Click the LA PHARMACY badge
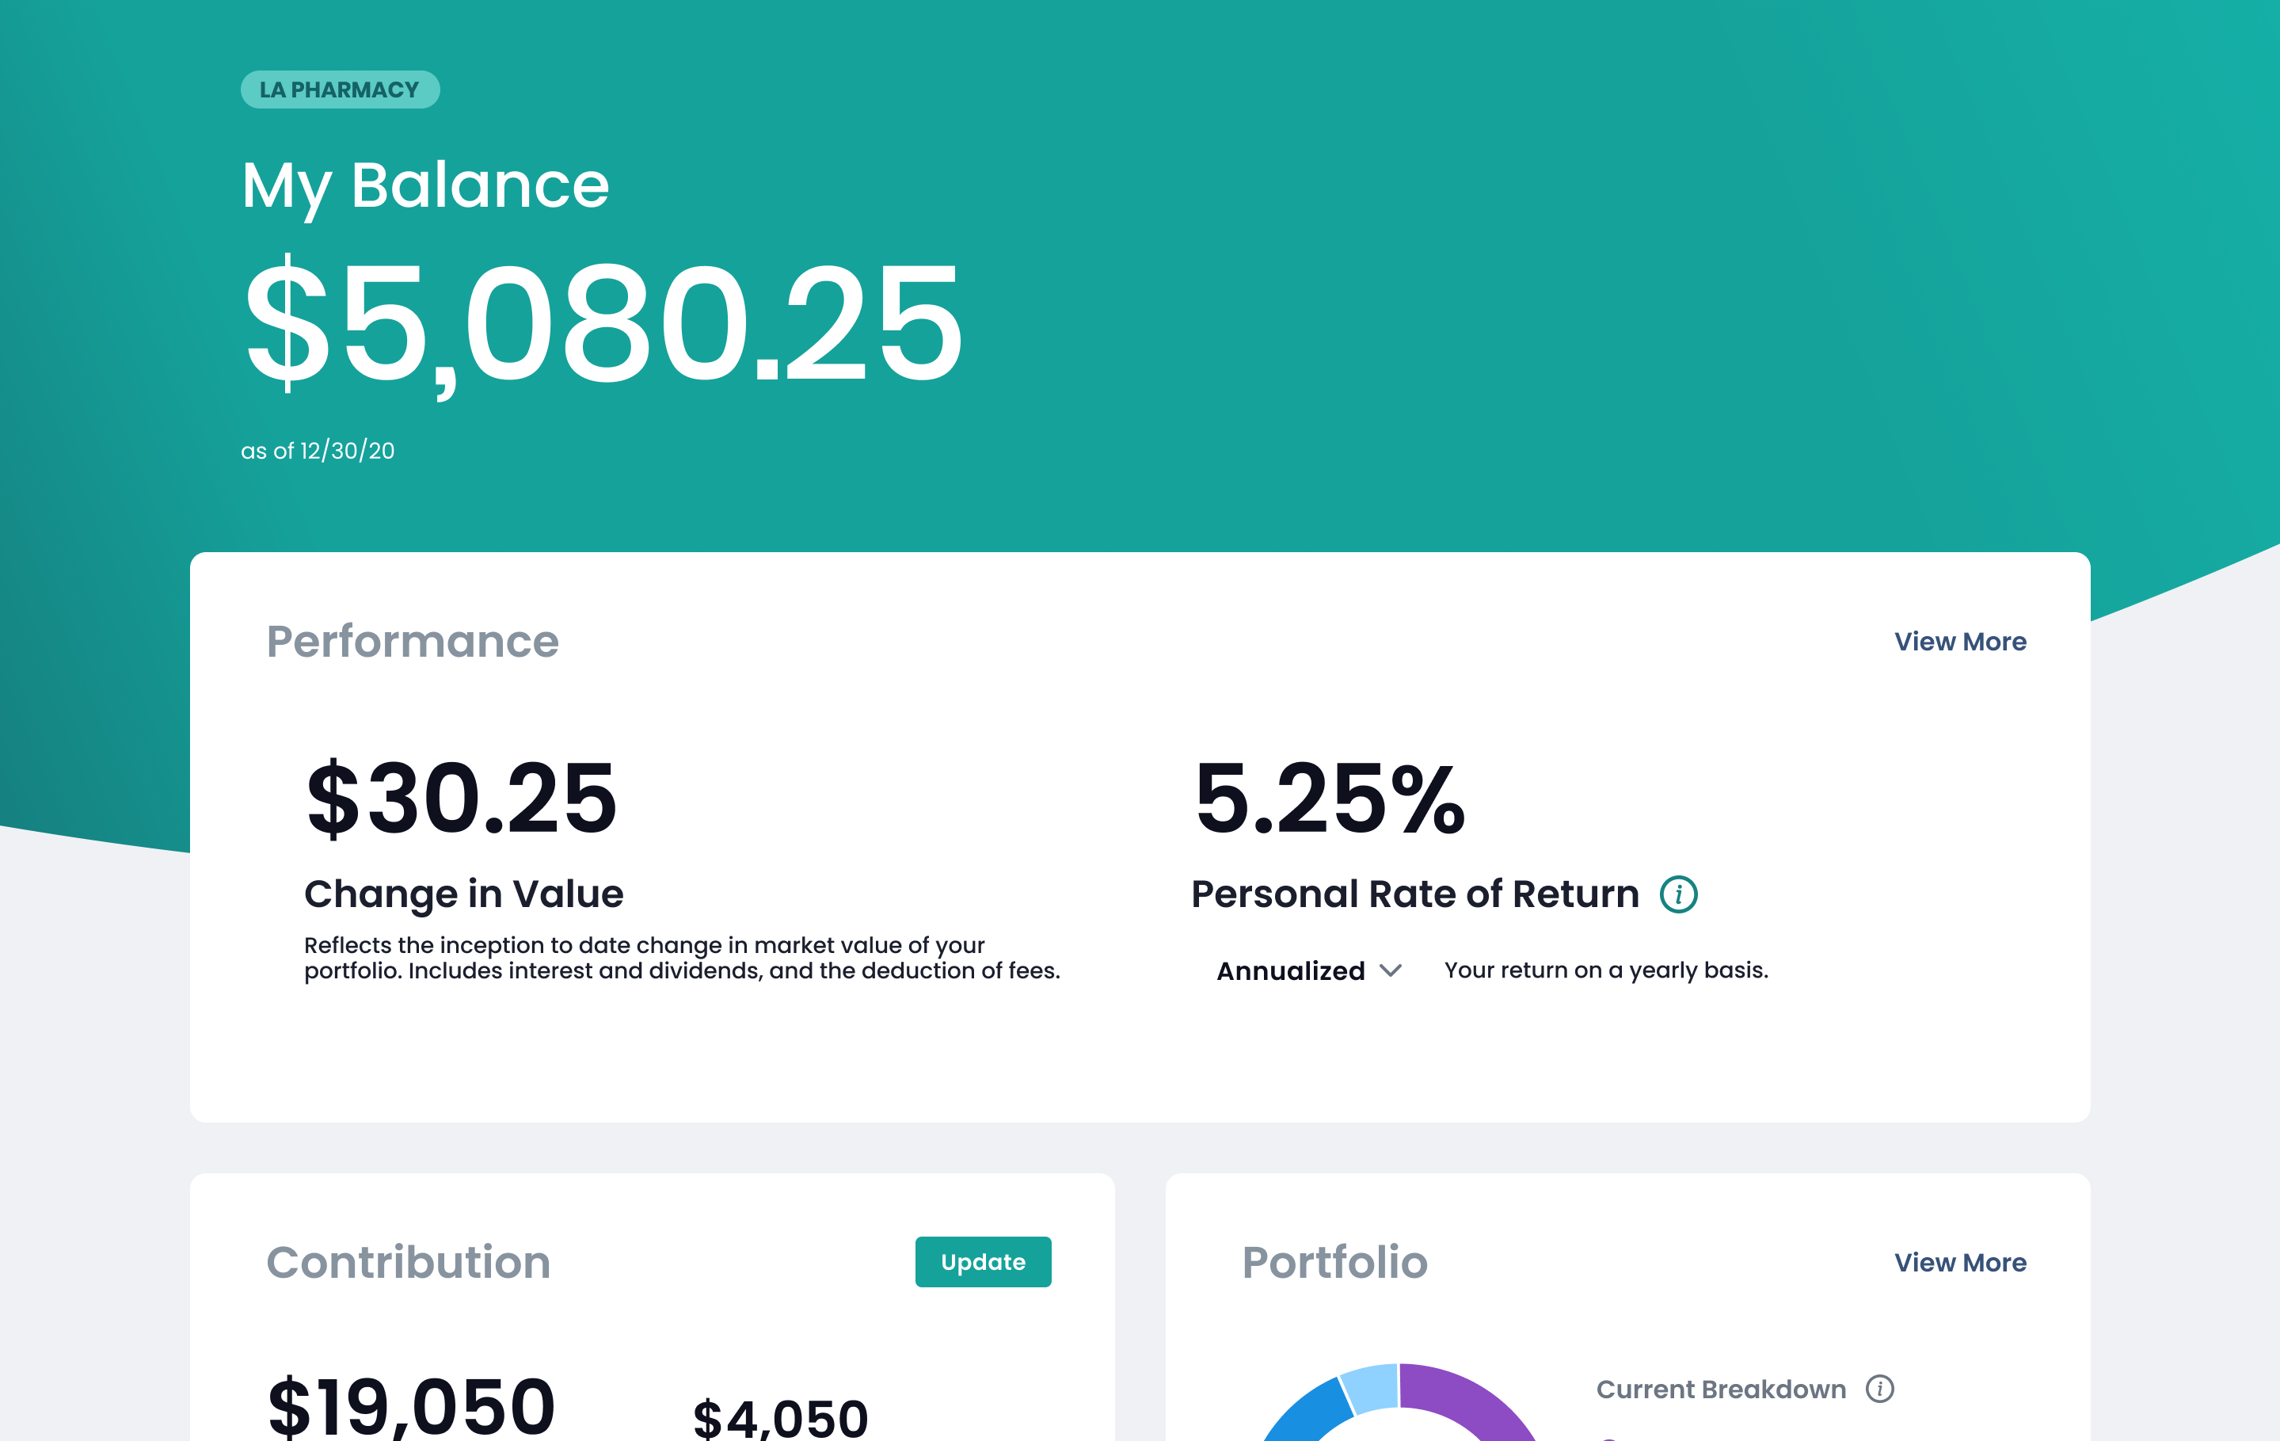2280x1441 pixels. [x=340, y=90]
